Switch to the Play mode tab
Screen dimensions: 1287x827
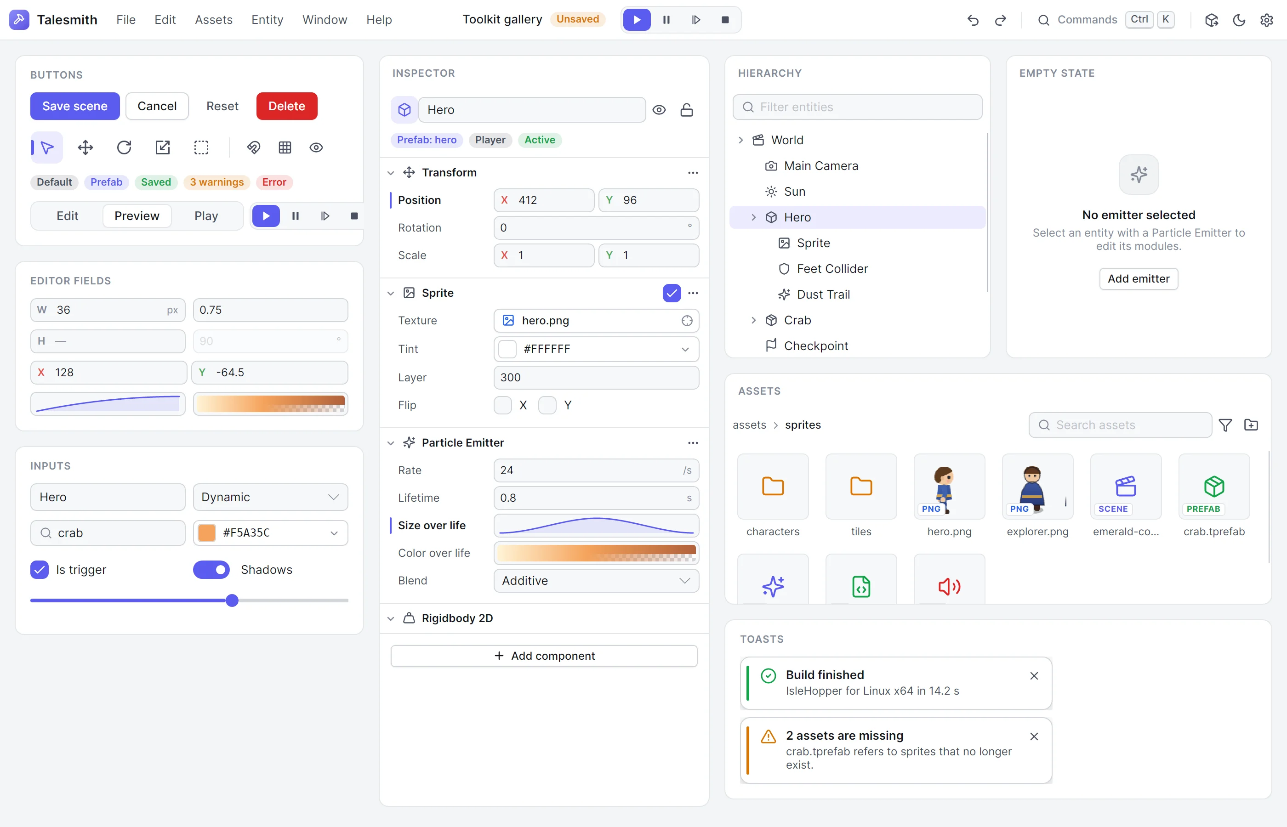click(206, 216)
